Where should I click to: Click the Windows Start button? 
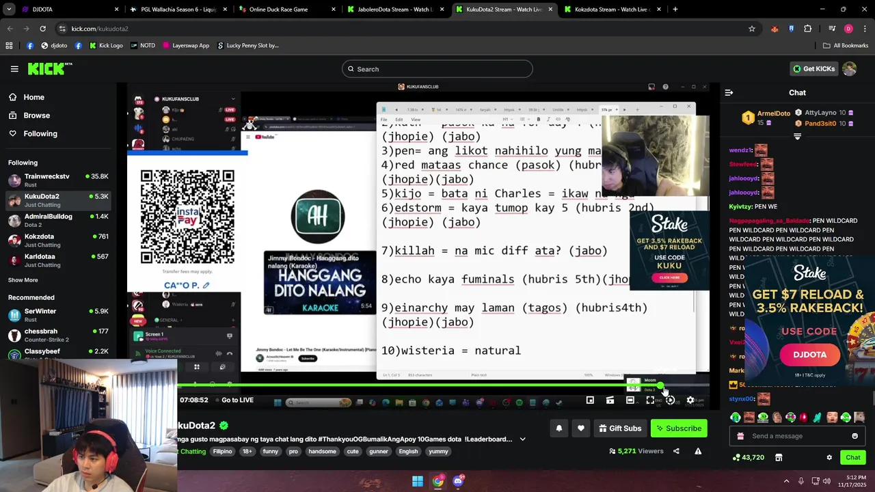pos(417,481)
